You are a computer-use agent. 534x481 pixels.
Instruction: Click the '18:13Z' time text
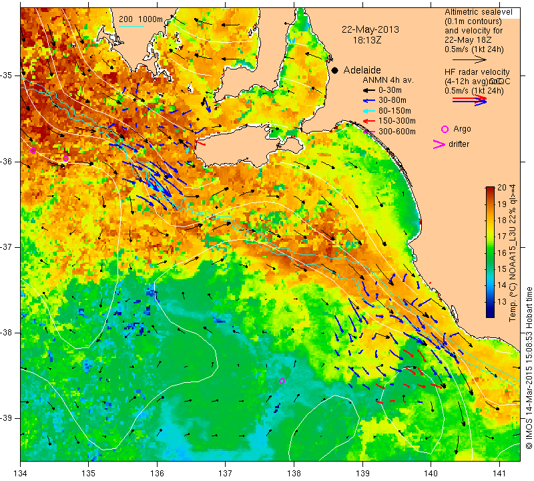[366, 40]
